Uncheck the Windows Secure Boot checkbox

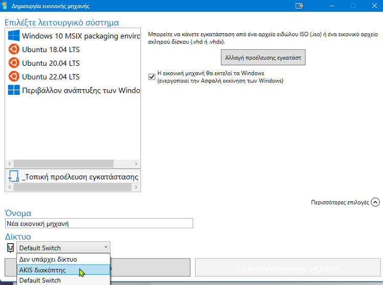tap(152, 77)
